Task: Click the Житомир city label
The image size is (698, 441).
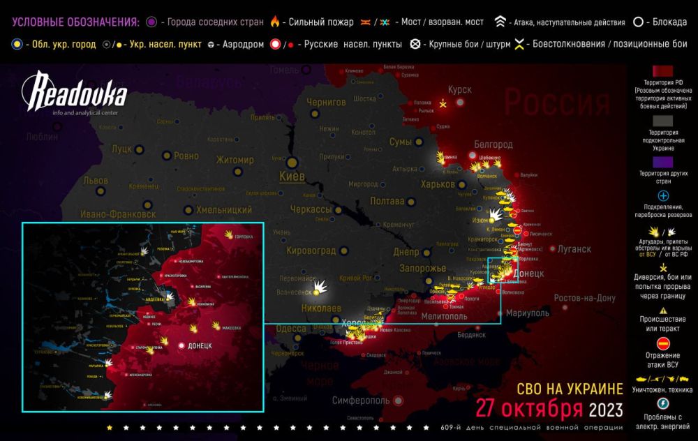Action: pos(235,160)
